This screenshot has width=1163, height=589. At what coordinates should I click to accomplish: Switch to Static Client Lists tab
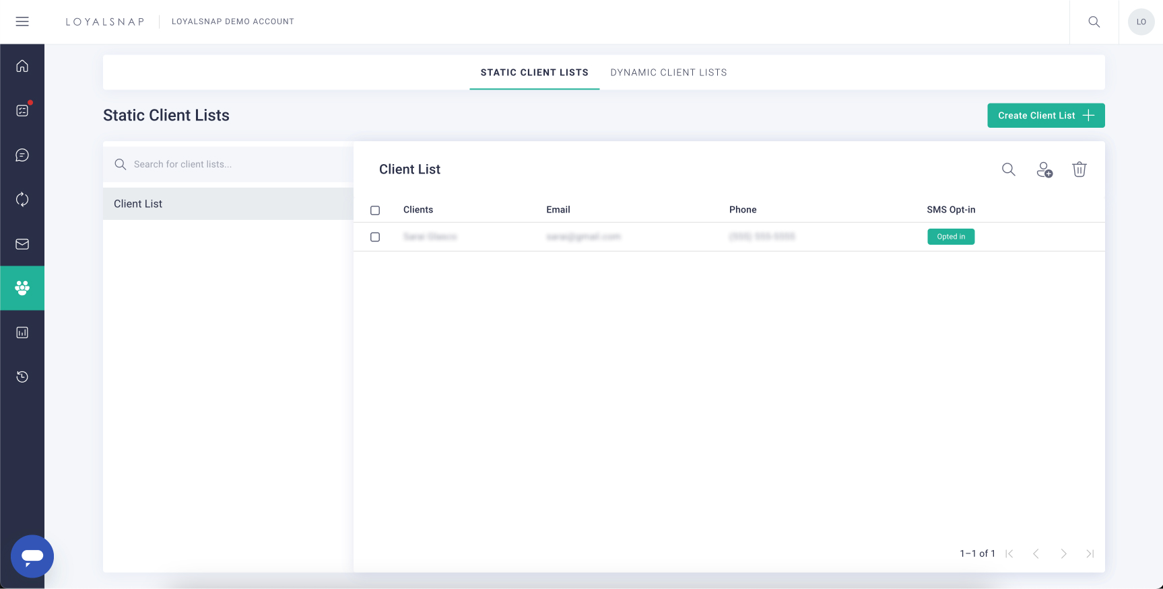coord(535,73)
